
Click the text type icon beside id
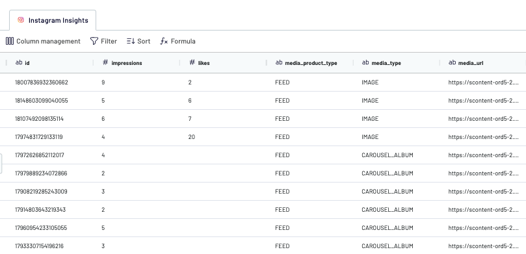tap(19, 62)
